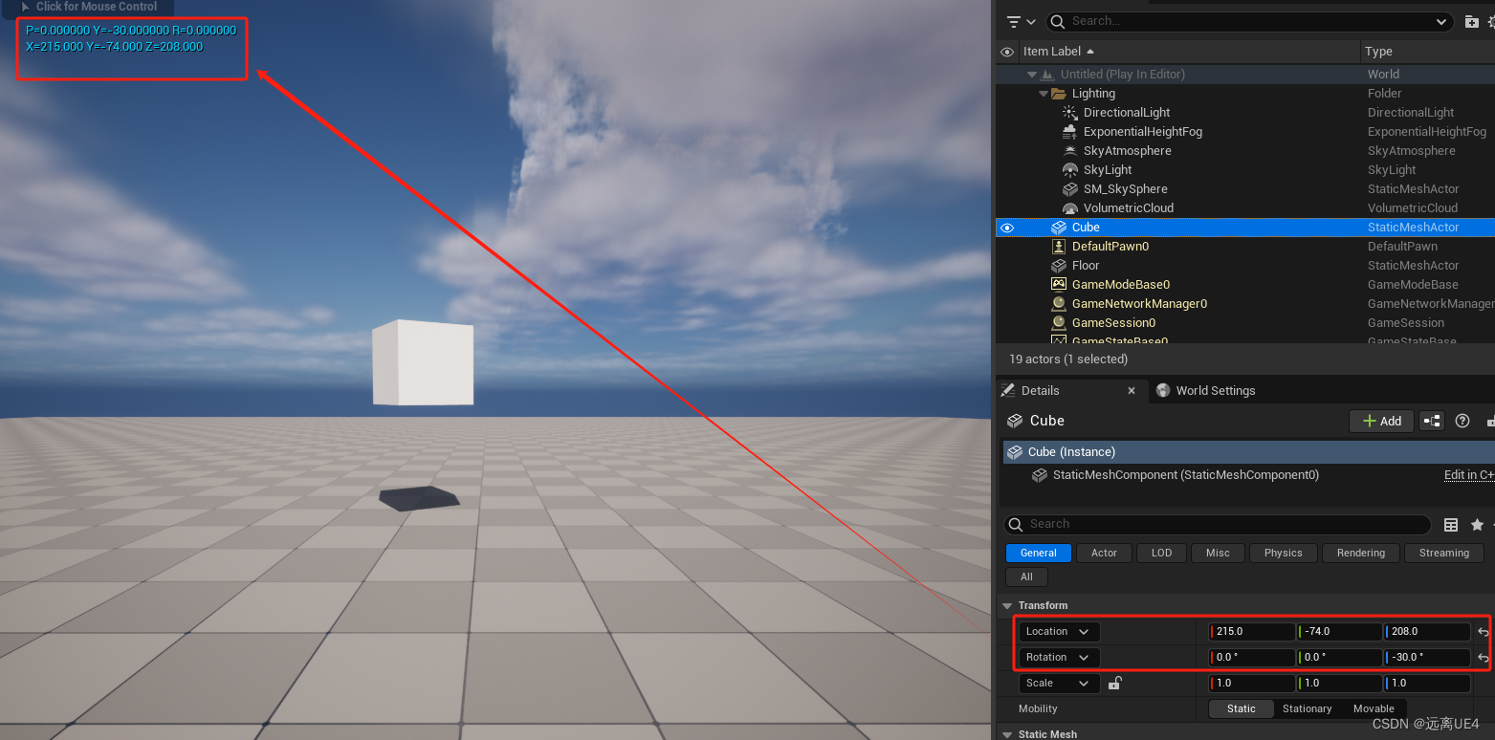1495x740 pixels.
Task: Click the favorites star icon near search
Action: pyautogui.click(x=1477, y=524)
